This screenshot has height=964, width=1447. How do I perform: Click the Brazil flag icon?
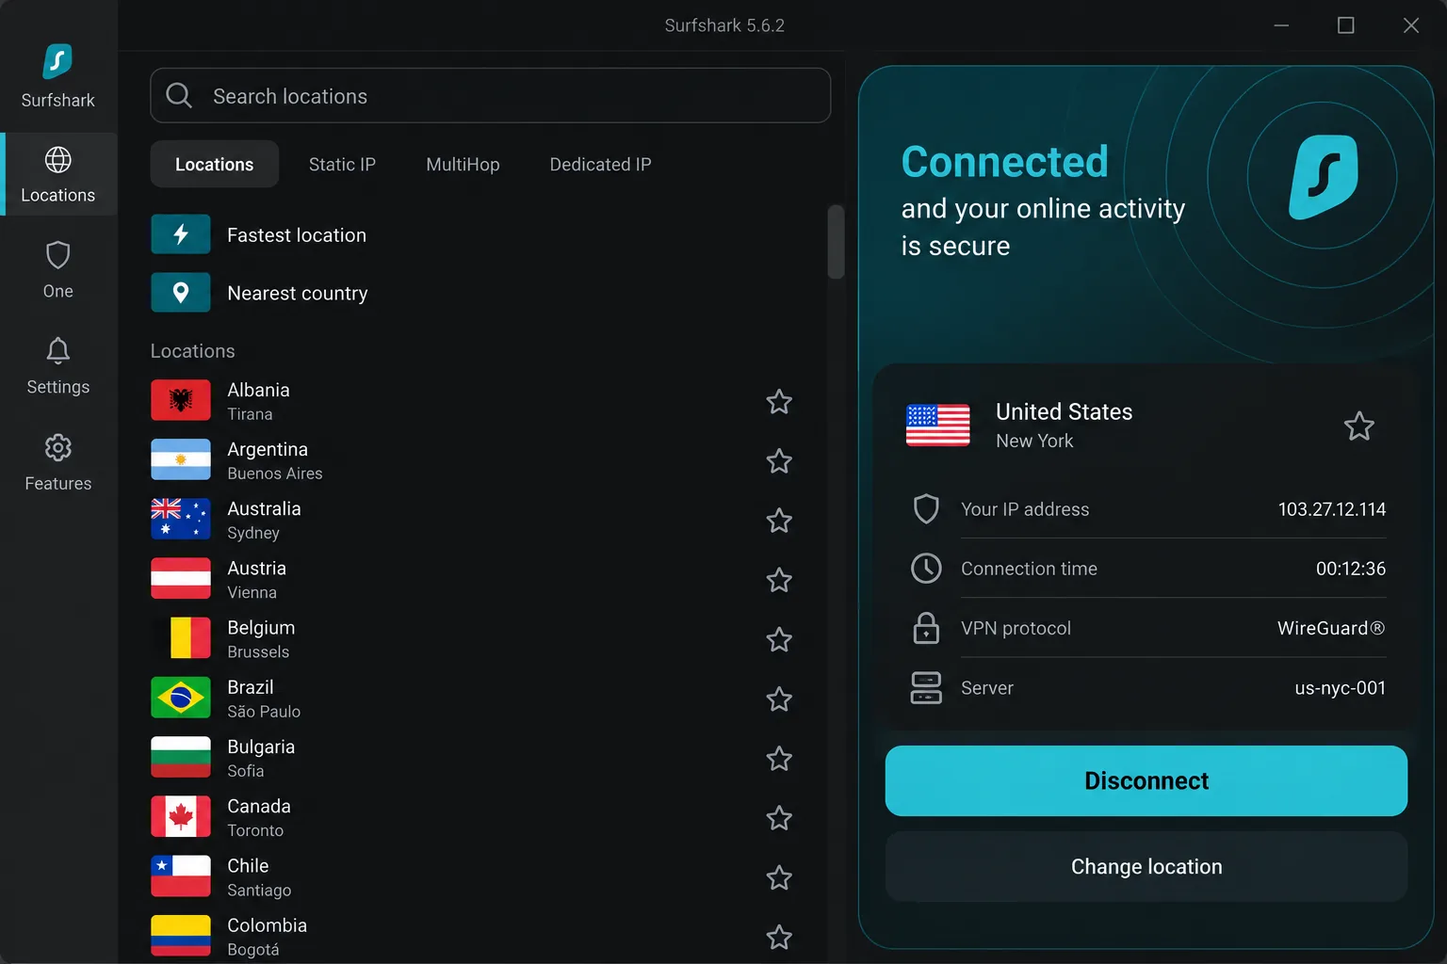point(181,699)
